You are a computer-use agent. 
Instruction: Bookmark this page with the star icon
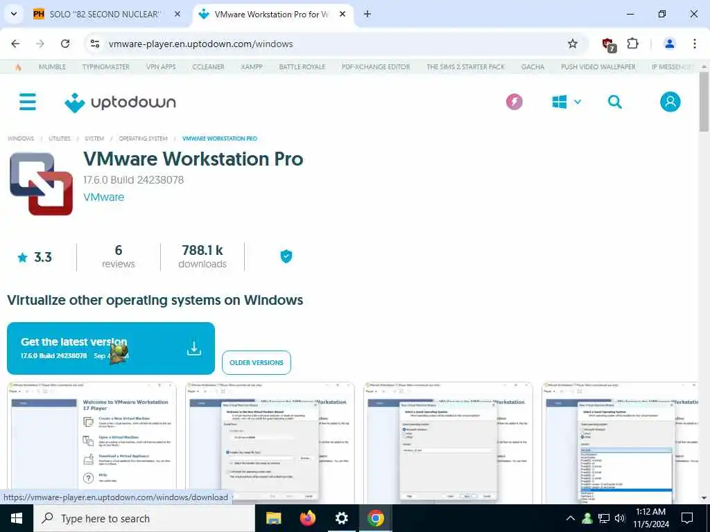(572, 44)
